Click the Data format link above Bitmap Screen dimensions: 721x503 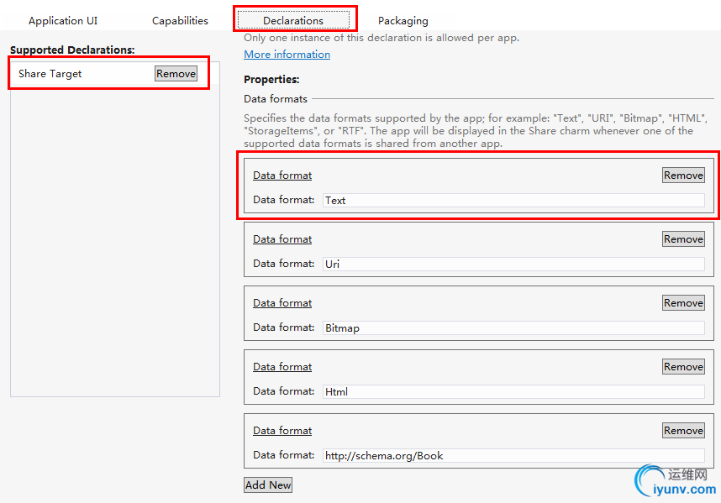pyautogui.click(x=282, y=303)
